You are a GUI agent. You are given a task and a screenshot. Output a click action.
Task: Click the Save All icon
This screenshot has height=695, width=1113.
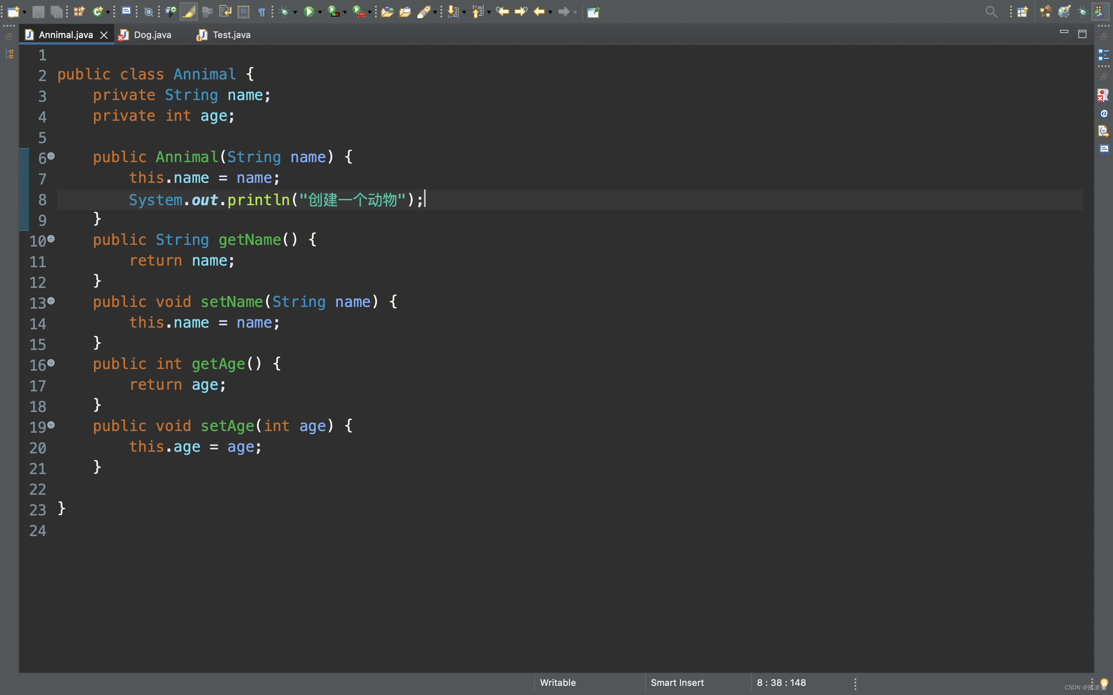pyautogui.click(x=57, y=12)
